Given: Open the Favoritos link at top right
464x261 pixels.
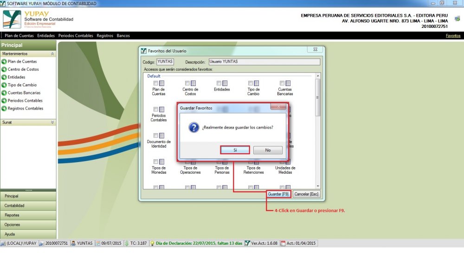Looking at the screenshot, I should pos(453,36).
